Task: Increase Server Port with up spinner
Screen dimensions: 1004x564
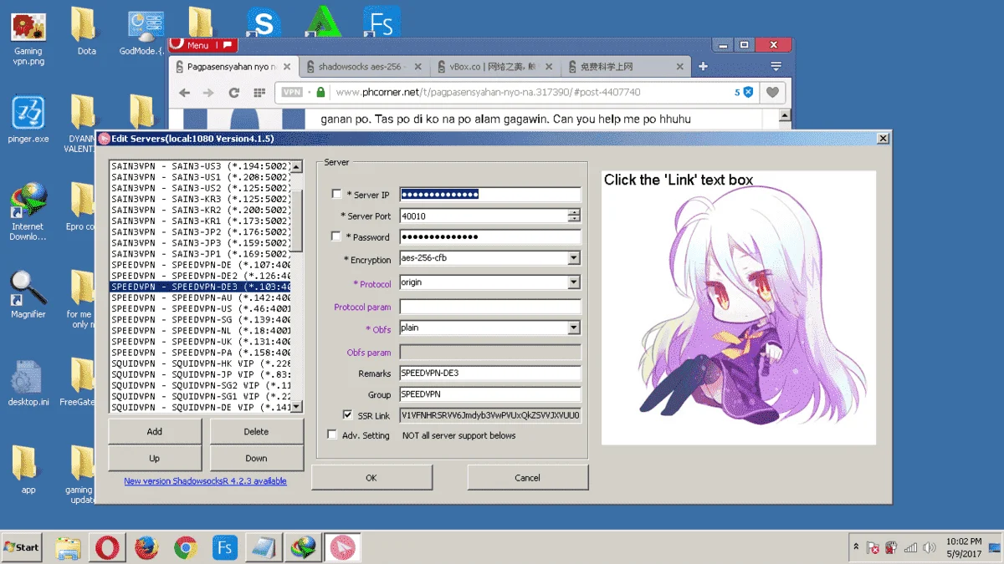Action: tap(574, 212)
